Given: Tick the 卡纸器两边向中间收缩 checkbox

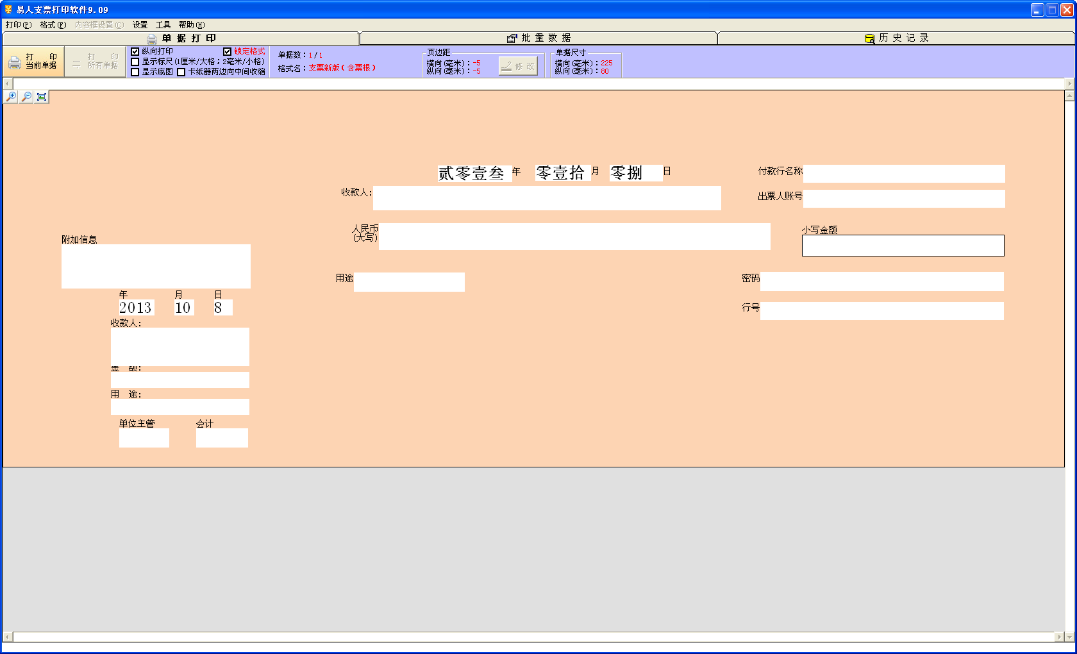Looking at the screenshot, I should click(181, 72).
